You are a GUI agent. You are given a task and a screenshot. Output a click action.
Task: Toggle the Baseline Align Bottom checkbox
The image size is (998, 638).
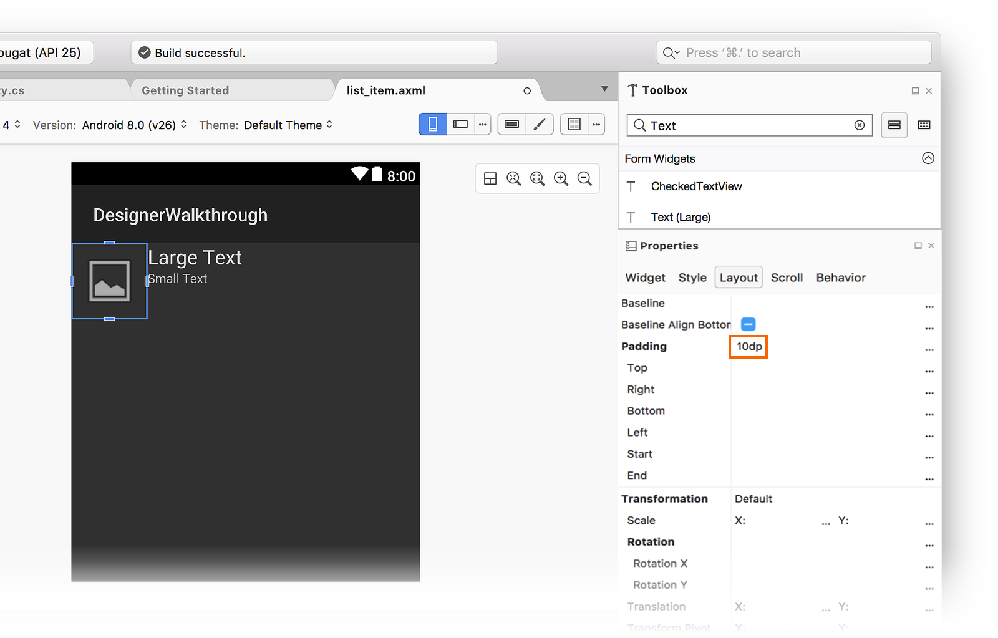tap(748, 324)
